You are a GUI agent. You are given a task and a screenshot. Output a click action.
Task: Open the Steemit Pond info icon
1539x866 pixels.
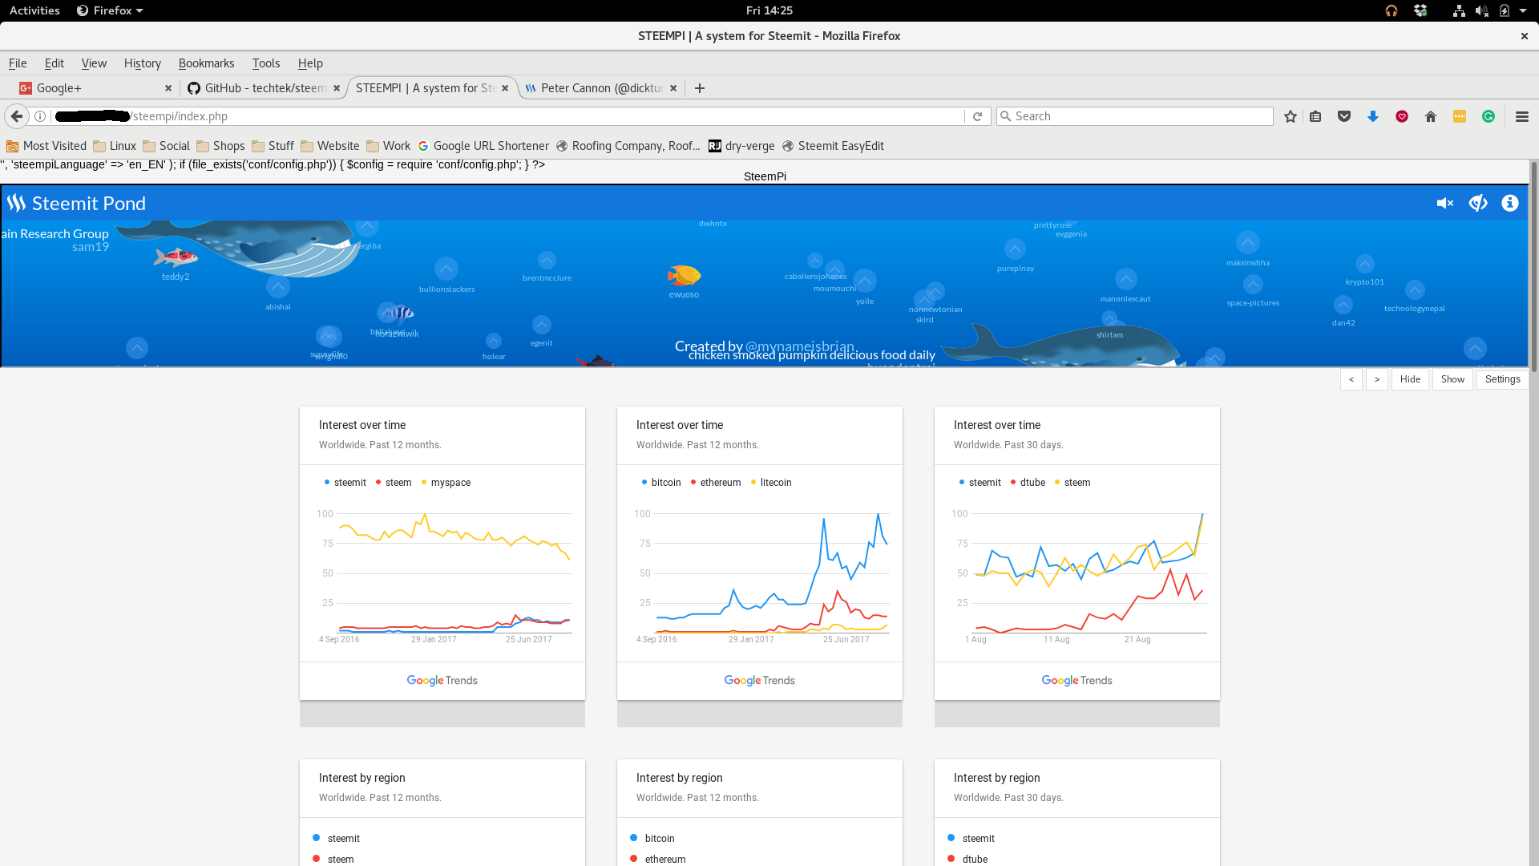[x=1510, y=204]
